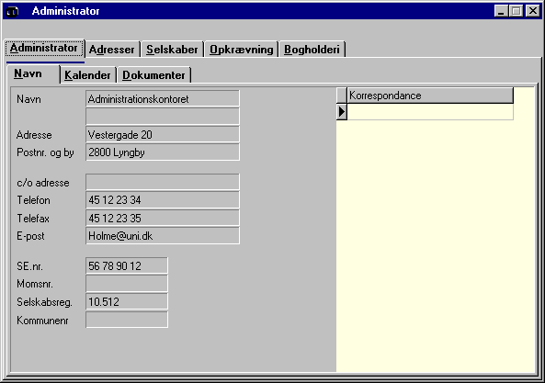545x383 pixels.
Task: Click the empty Korrespondance grid row
Action: tap(430, 112)
